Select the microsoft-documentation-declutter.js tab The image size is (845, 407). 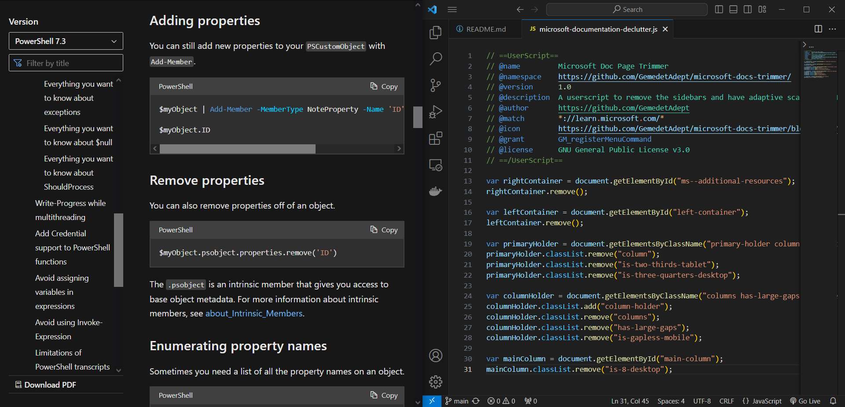[x=598, y=29]
